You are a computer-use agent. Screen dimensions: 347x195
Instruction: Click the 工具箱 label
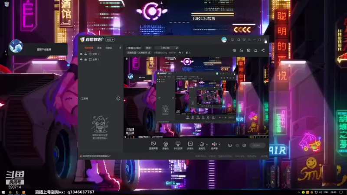click(85, 98)
